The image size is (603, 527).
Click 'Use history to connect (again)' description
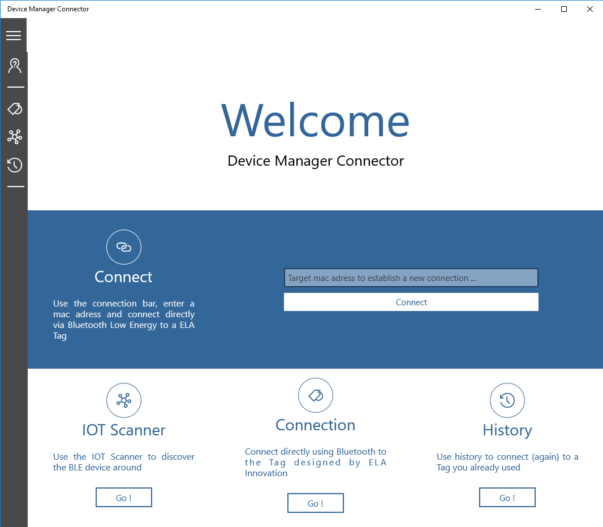[507, 462]
